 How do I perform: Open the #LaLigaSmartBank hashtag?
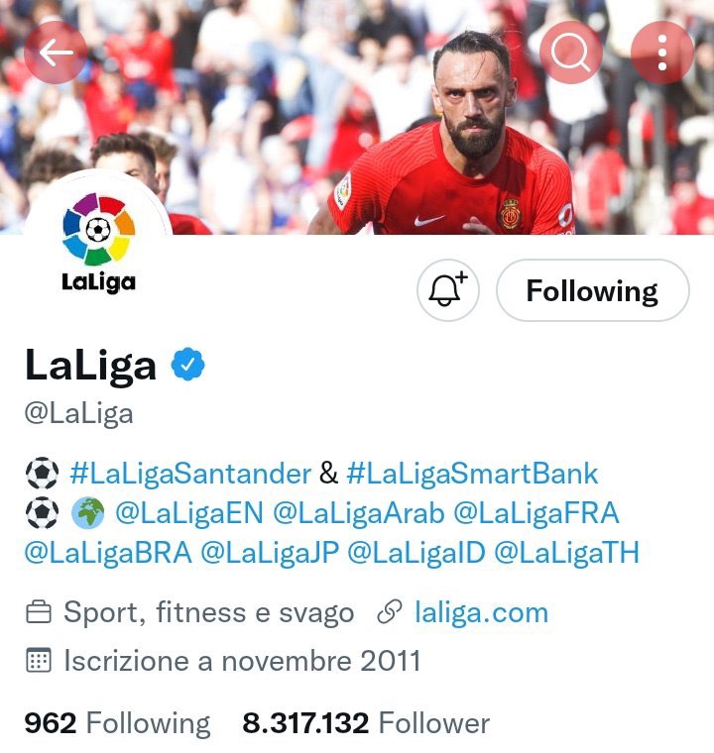472,474
